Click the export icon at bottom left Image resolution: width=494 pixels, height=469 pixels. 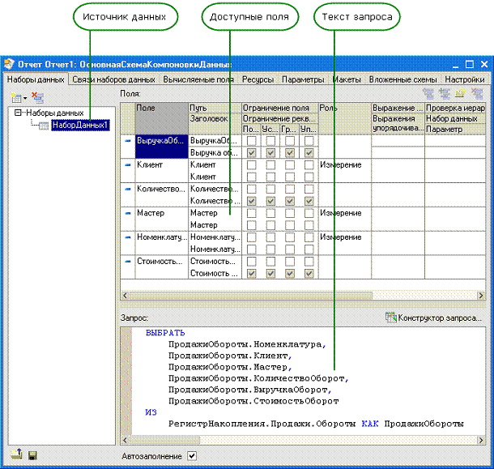[x=15, y=456]
